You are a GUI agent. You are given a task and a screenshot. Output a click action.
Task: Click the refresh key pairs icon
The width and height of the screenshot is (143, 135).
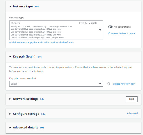coord(109,84)
